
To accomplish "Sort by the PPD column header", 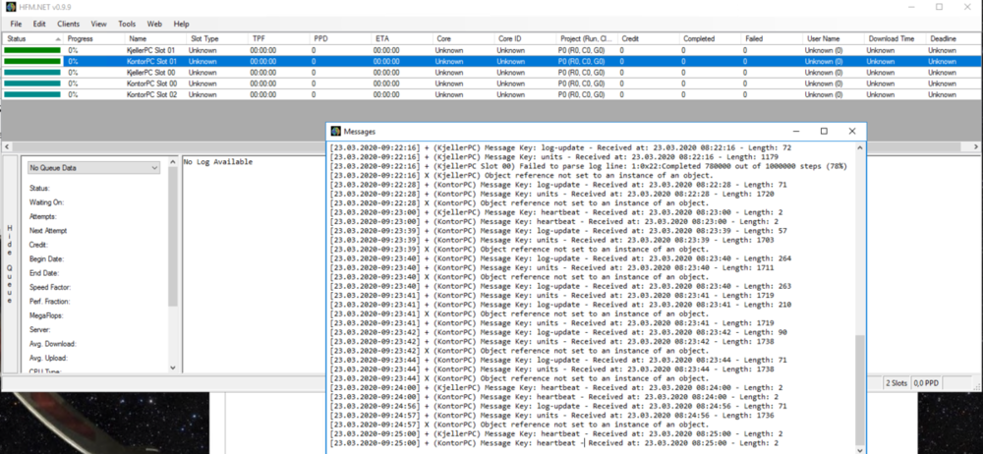I will click(321, 38).
